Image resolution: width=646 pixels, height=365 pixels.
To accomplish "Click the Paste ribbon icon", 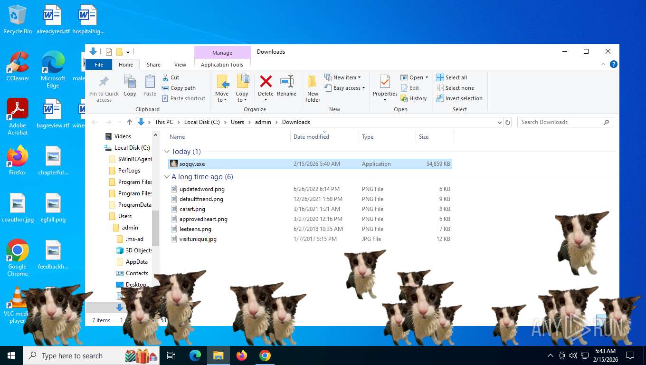I will (x=150, y=82).
